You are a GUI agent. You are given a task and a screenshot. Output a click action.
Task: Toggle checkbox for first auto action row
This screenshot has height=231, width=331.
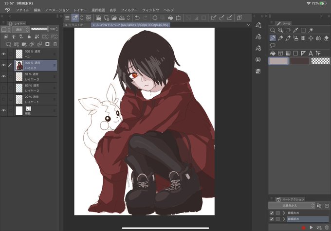coord(272,213)
